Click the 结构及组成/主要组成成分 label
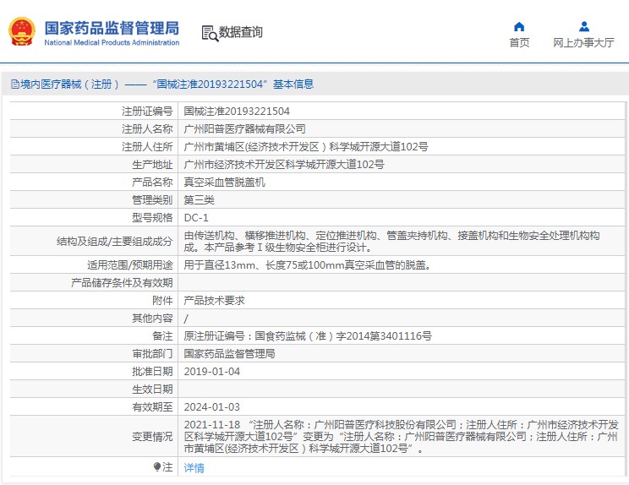Screen dimensions: 629x485 click(x=115, y=242)
